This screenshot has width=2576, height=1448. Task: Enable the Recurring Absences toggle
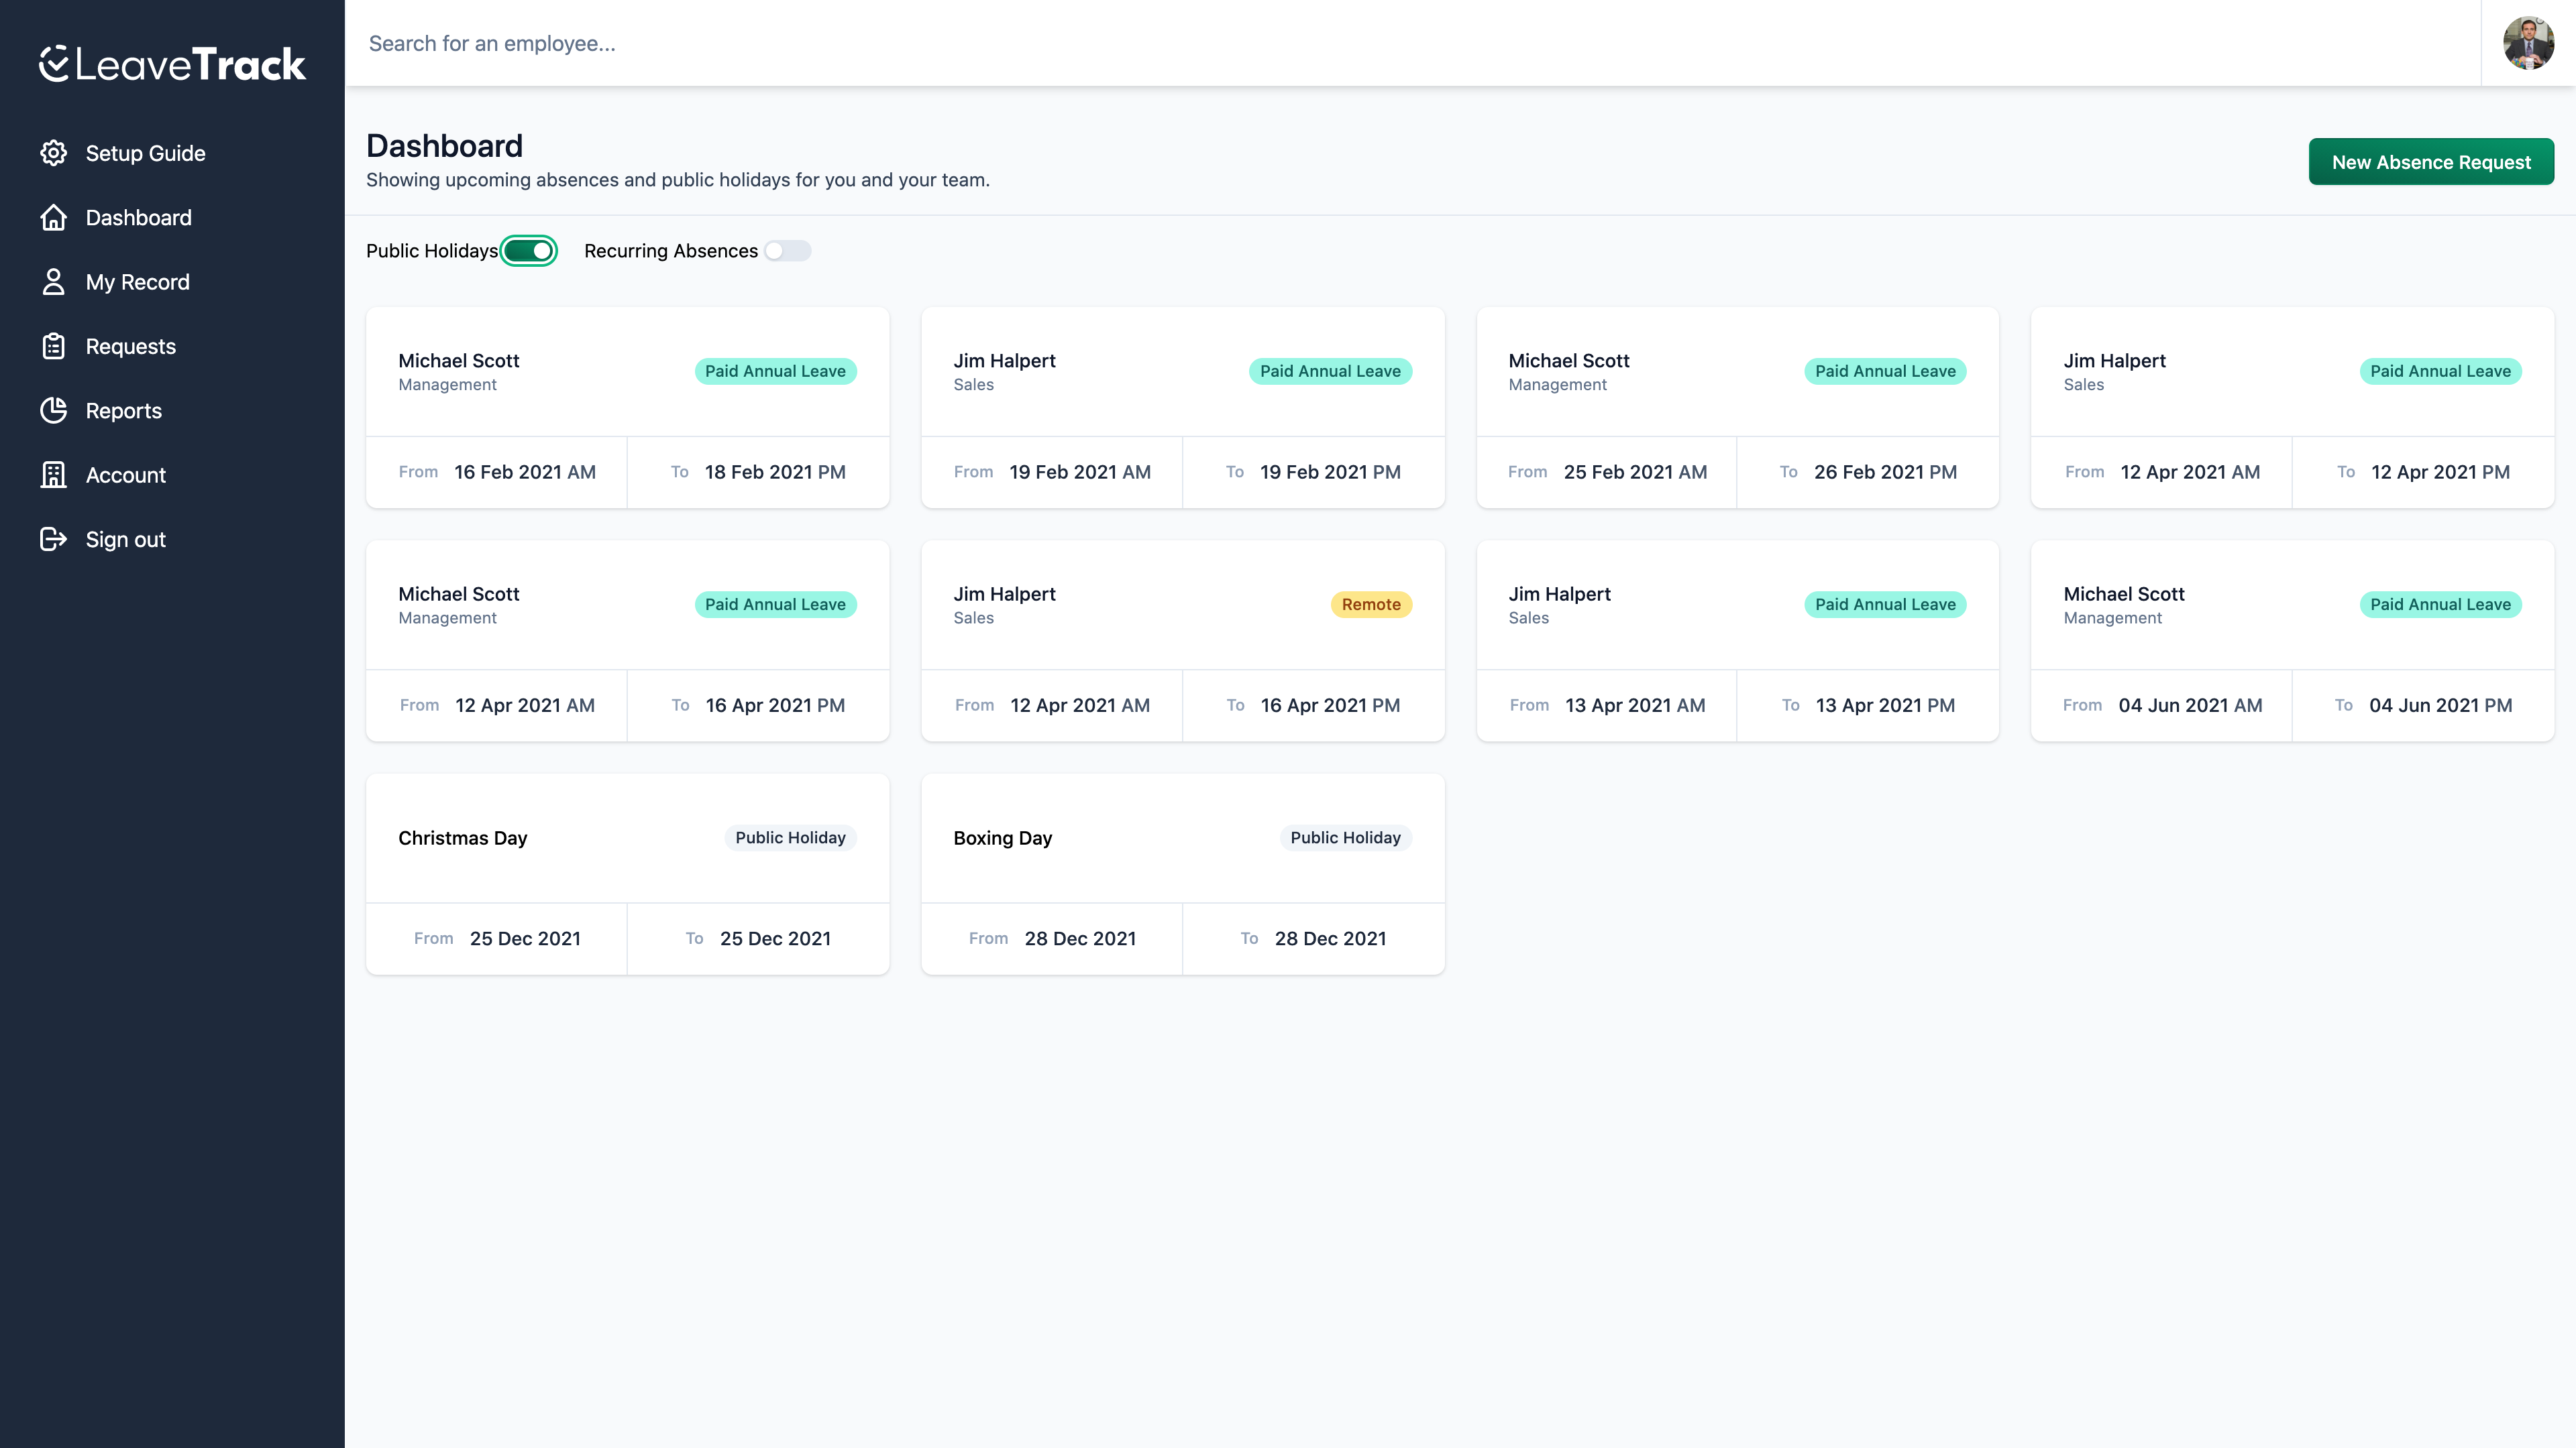[787, 251]
